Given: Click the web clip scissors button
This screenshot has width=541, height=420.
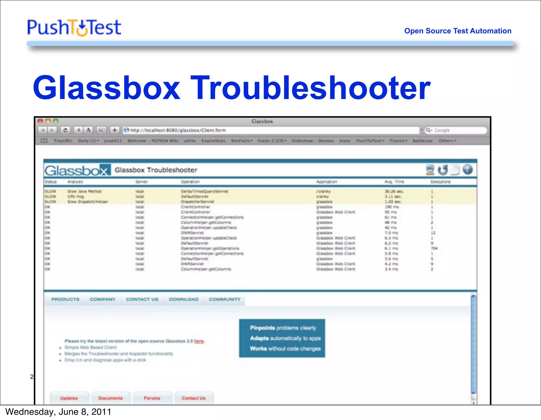Looking at the screenshot, I should 101,130.
